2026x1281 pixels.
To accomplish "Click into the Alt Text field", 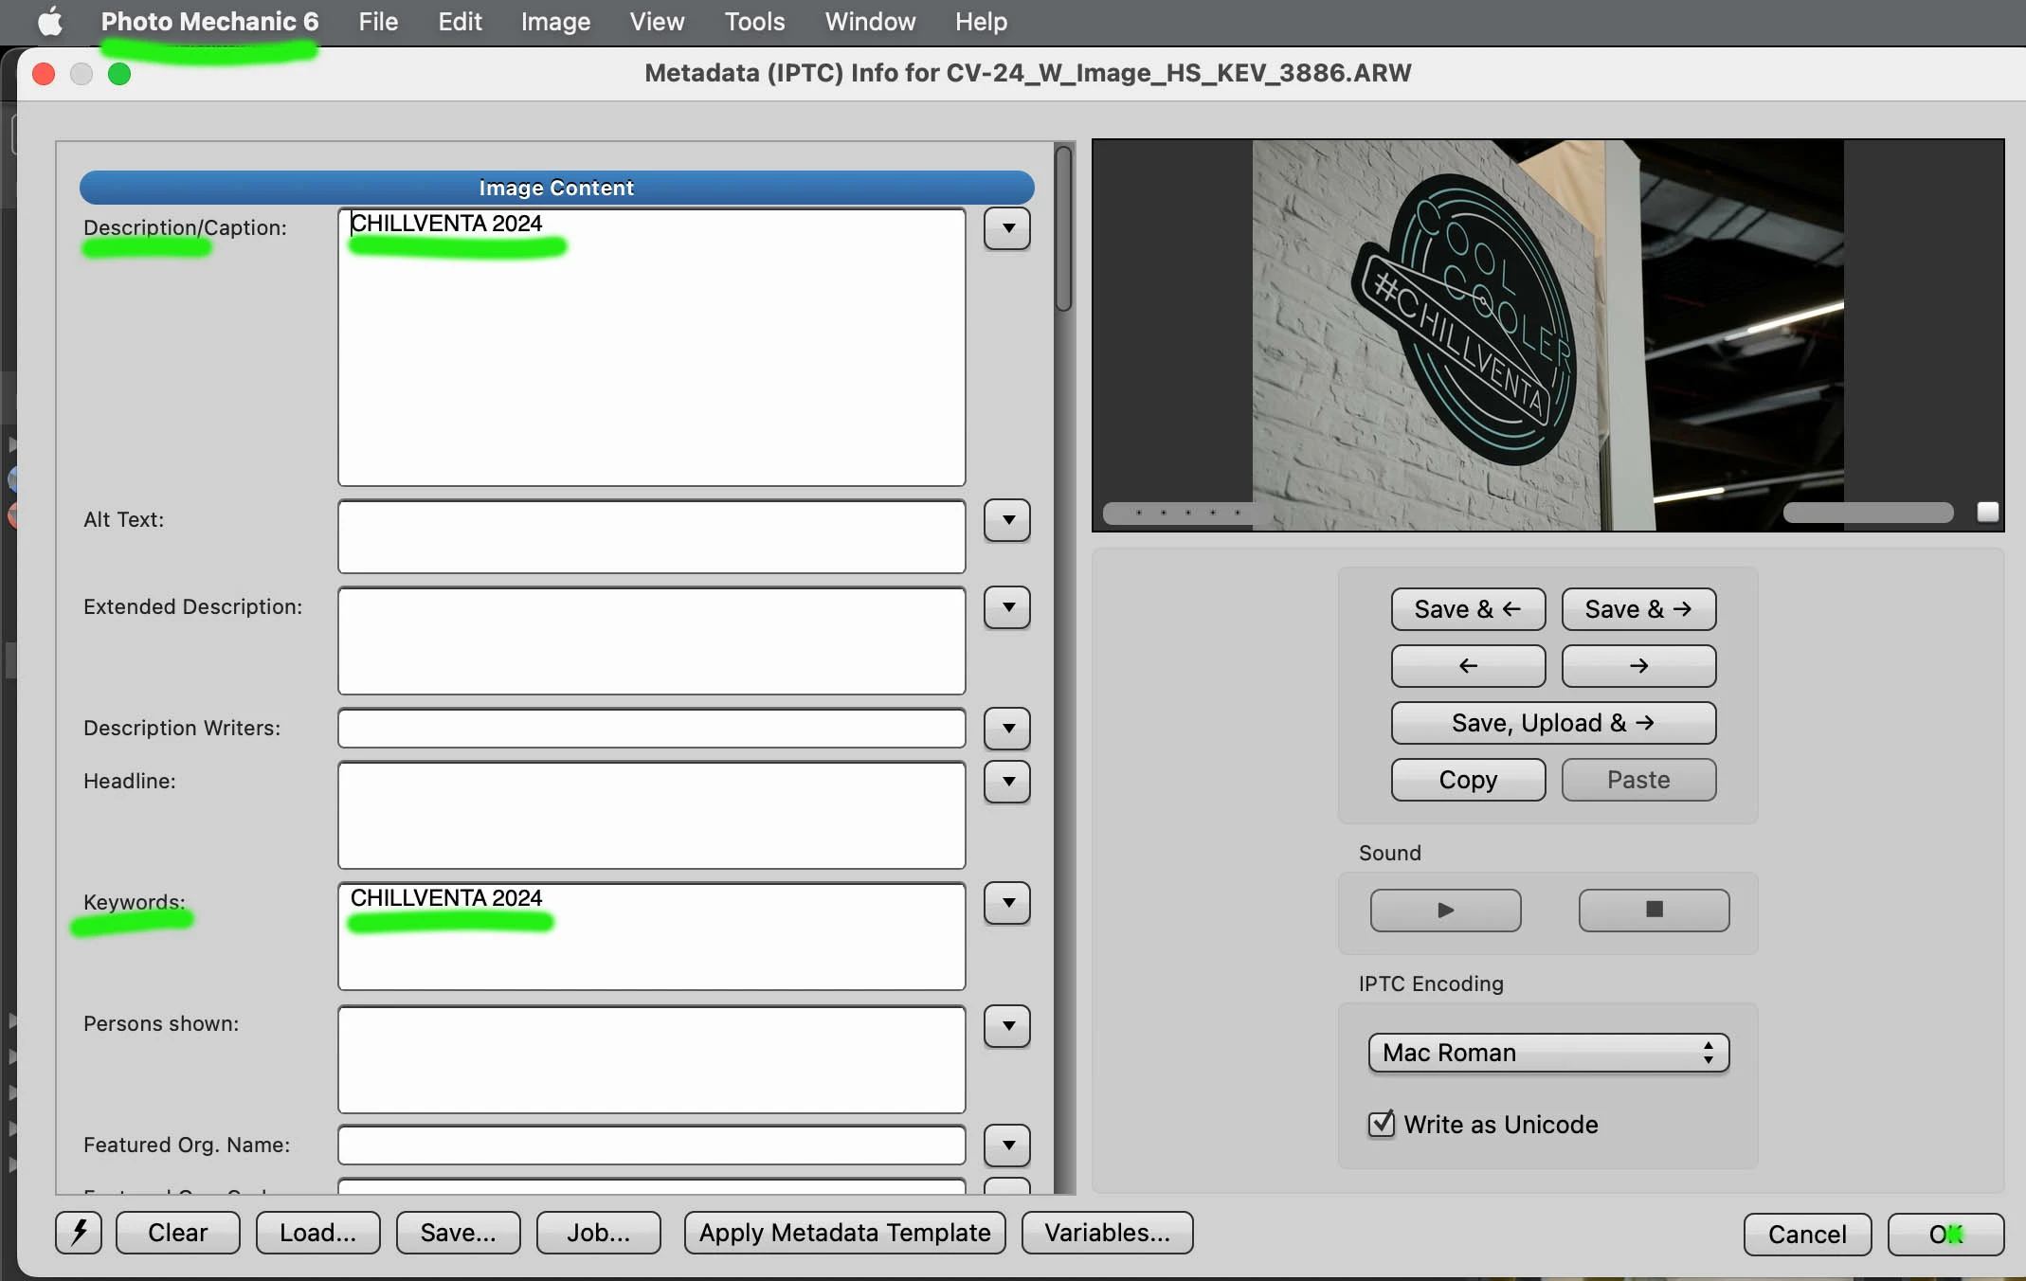I will coord(651,536).
